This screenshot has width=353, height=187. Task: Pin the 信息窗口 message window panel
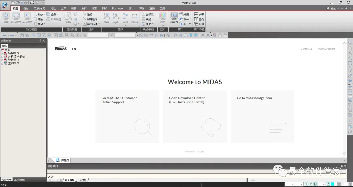(x=342, y=166)
